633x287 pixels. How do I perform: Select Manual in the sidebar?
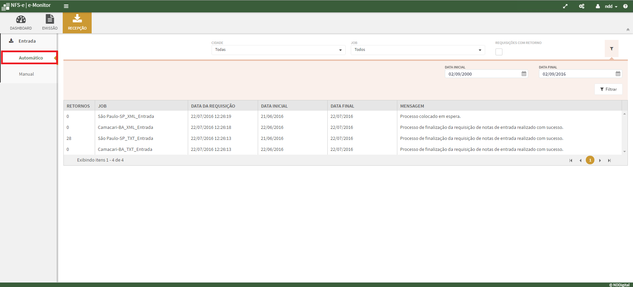(27, 74)
